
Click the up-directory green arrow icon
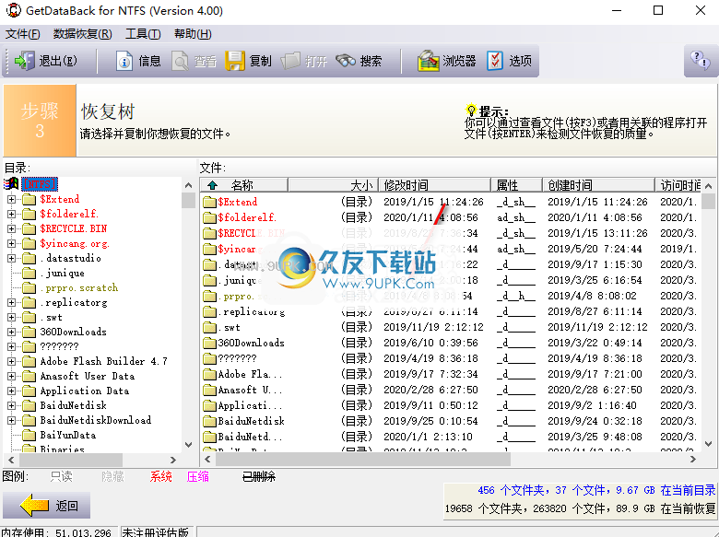[212, 185]
